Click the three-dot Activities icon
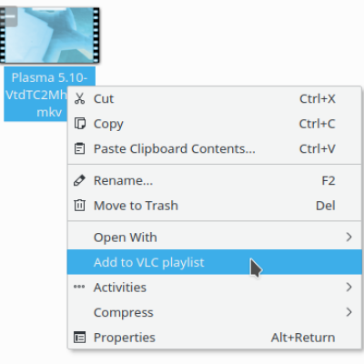 79,287
